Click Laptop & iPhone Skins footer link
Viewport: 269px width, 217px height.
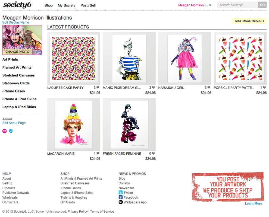(x=77, y=193)
